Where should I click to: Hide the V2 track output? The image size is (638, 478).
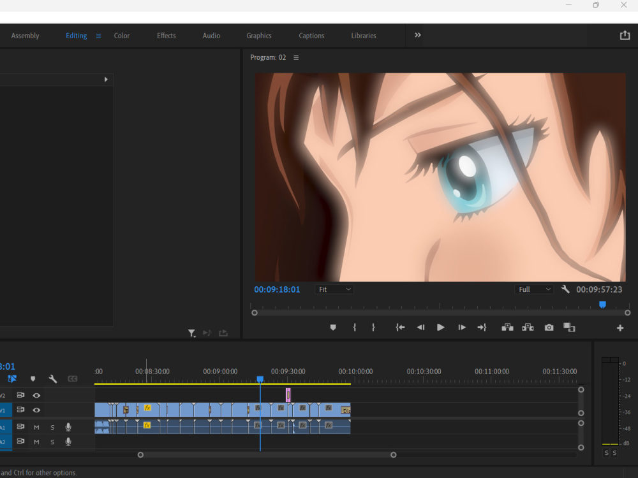click(36, 395)
